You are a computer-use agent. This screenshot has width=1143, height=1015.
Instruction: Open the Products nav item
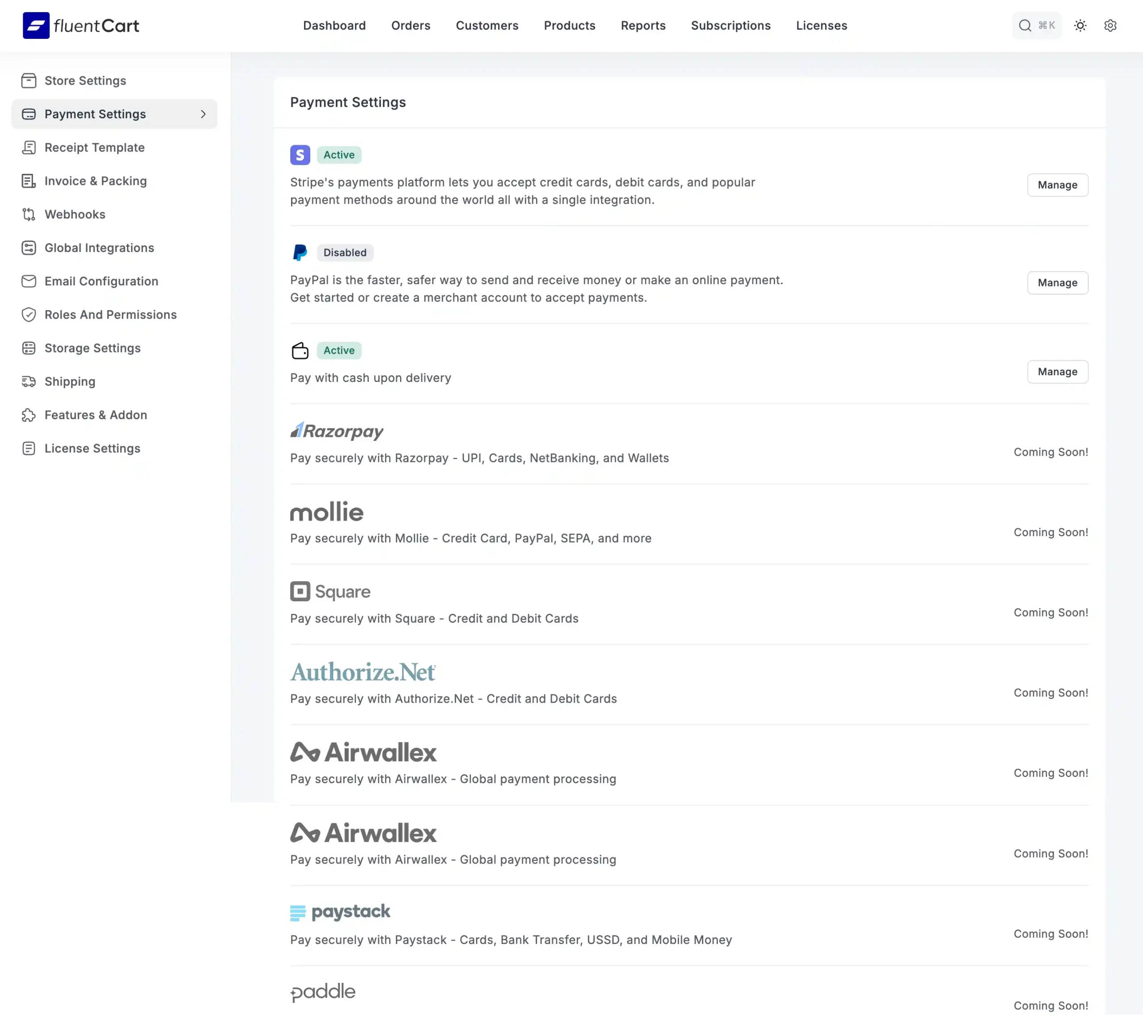coord(569,25)
